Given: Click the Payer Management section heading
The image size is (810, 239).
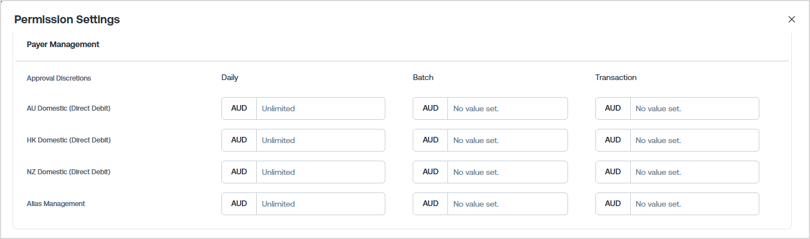Looking at the screenshot, I should 63,44.
